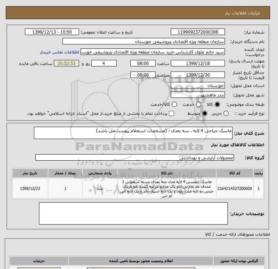
Task: Select the جزیی purchase type radio
Action: coord(226,113)
